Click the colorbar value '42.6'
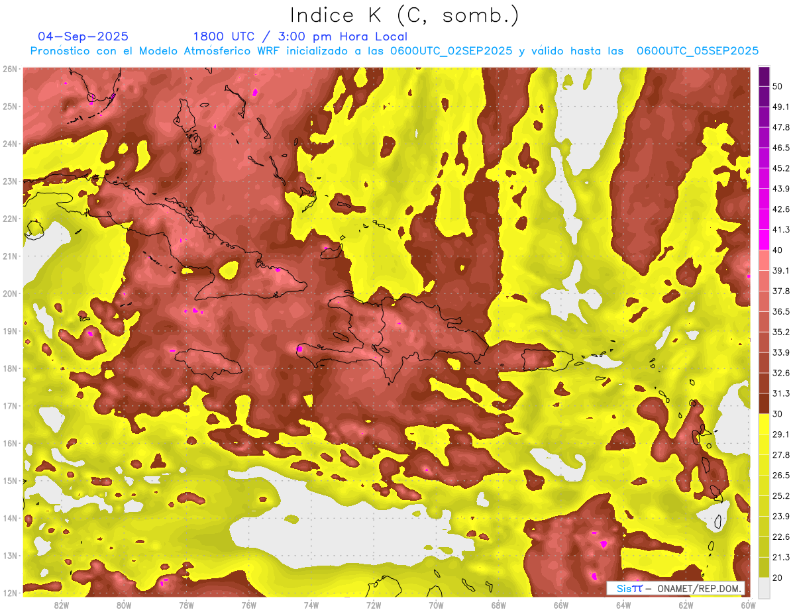The image size is (795, 614). coord(781,209)
